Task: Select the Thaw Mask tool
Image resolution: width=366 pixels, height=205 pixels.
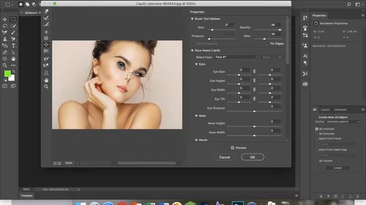Action: [46, 65]
